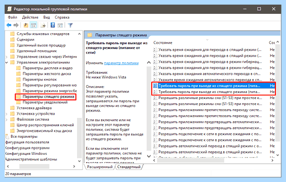Click the параметр политики link
Screen dimensions: 286x182
point(121,63)
